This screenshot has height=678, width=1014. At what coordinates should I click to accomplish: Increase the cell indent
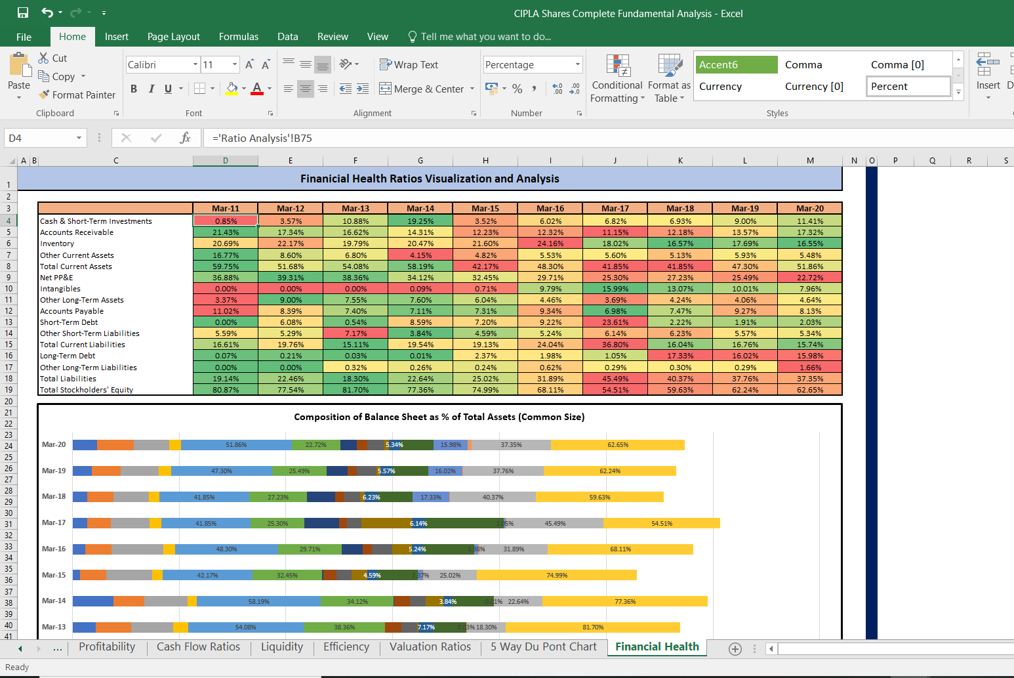click(x=363, y=89)
